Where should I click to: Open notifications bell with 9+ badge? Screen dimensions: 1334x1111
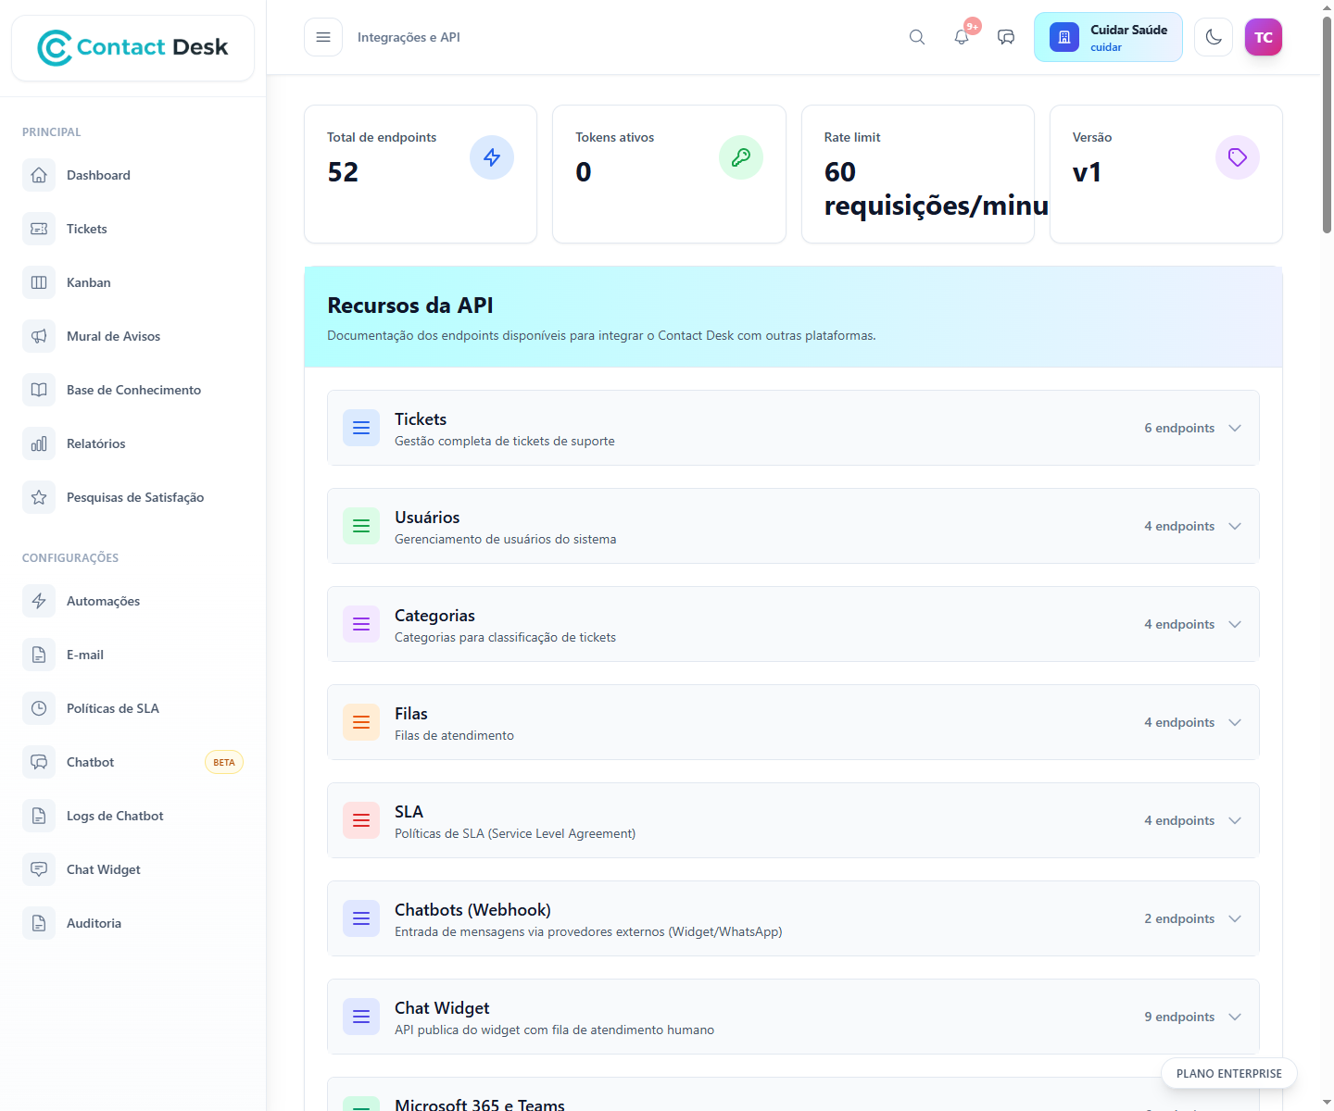[x=962, y=37]
